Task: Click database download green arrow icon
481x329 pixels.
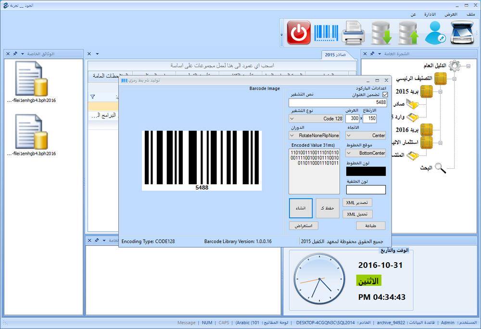Action: click(381, 33)
